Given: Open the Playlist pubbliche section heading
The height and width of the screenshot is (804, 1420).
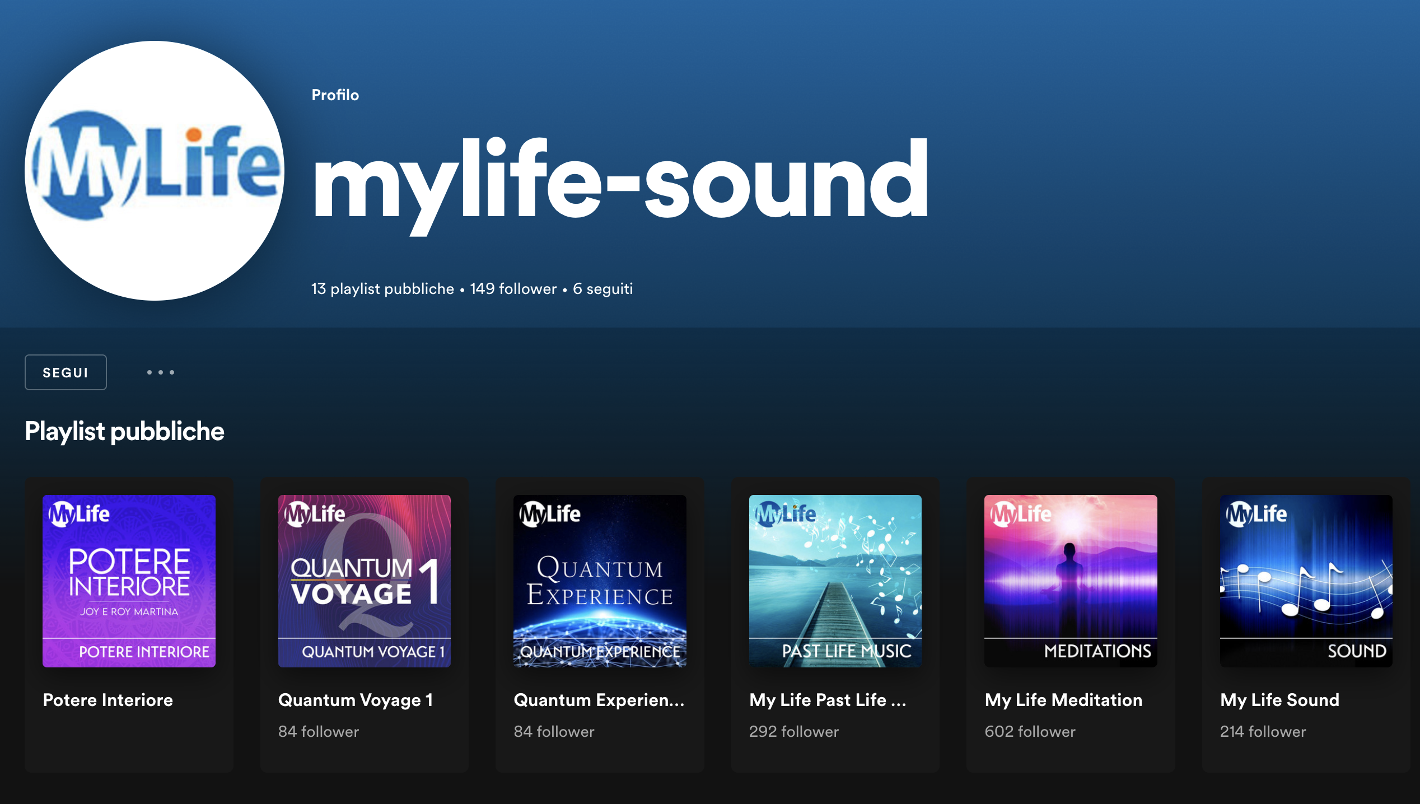Looking at the screenshot, I should pyautogui.click(x=124, y=431).
